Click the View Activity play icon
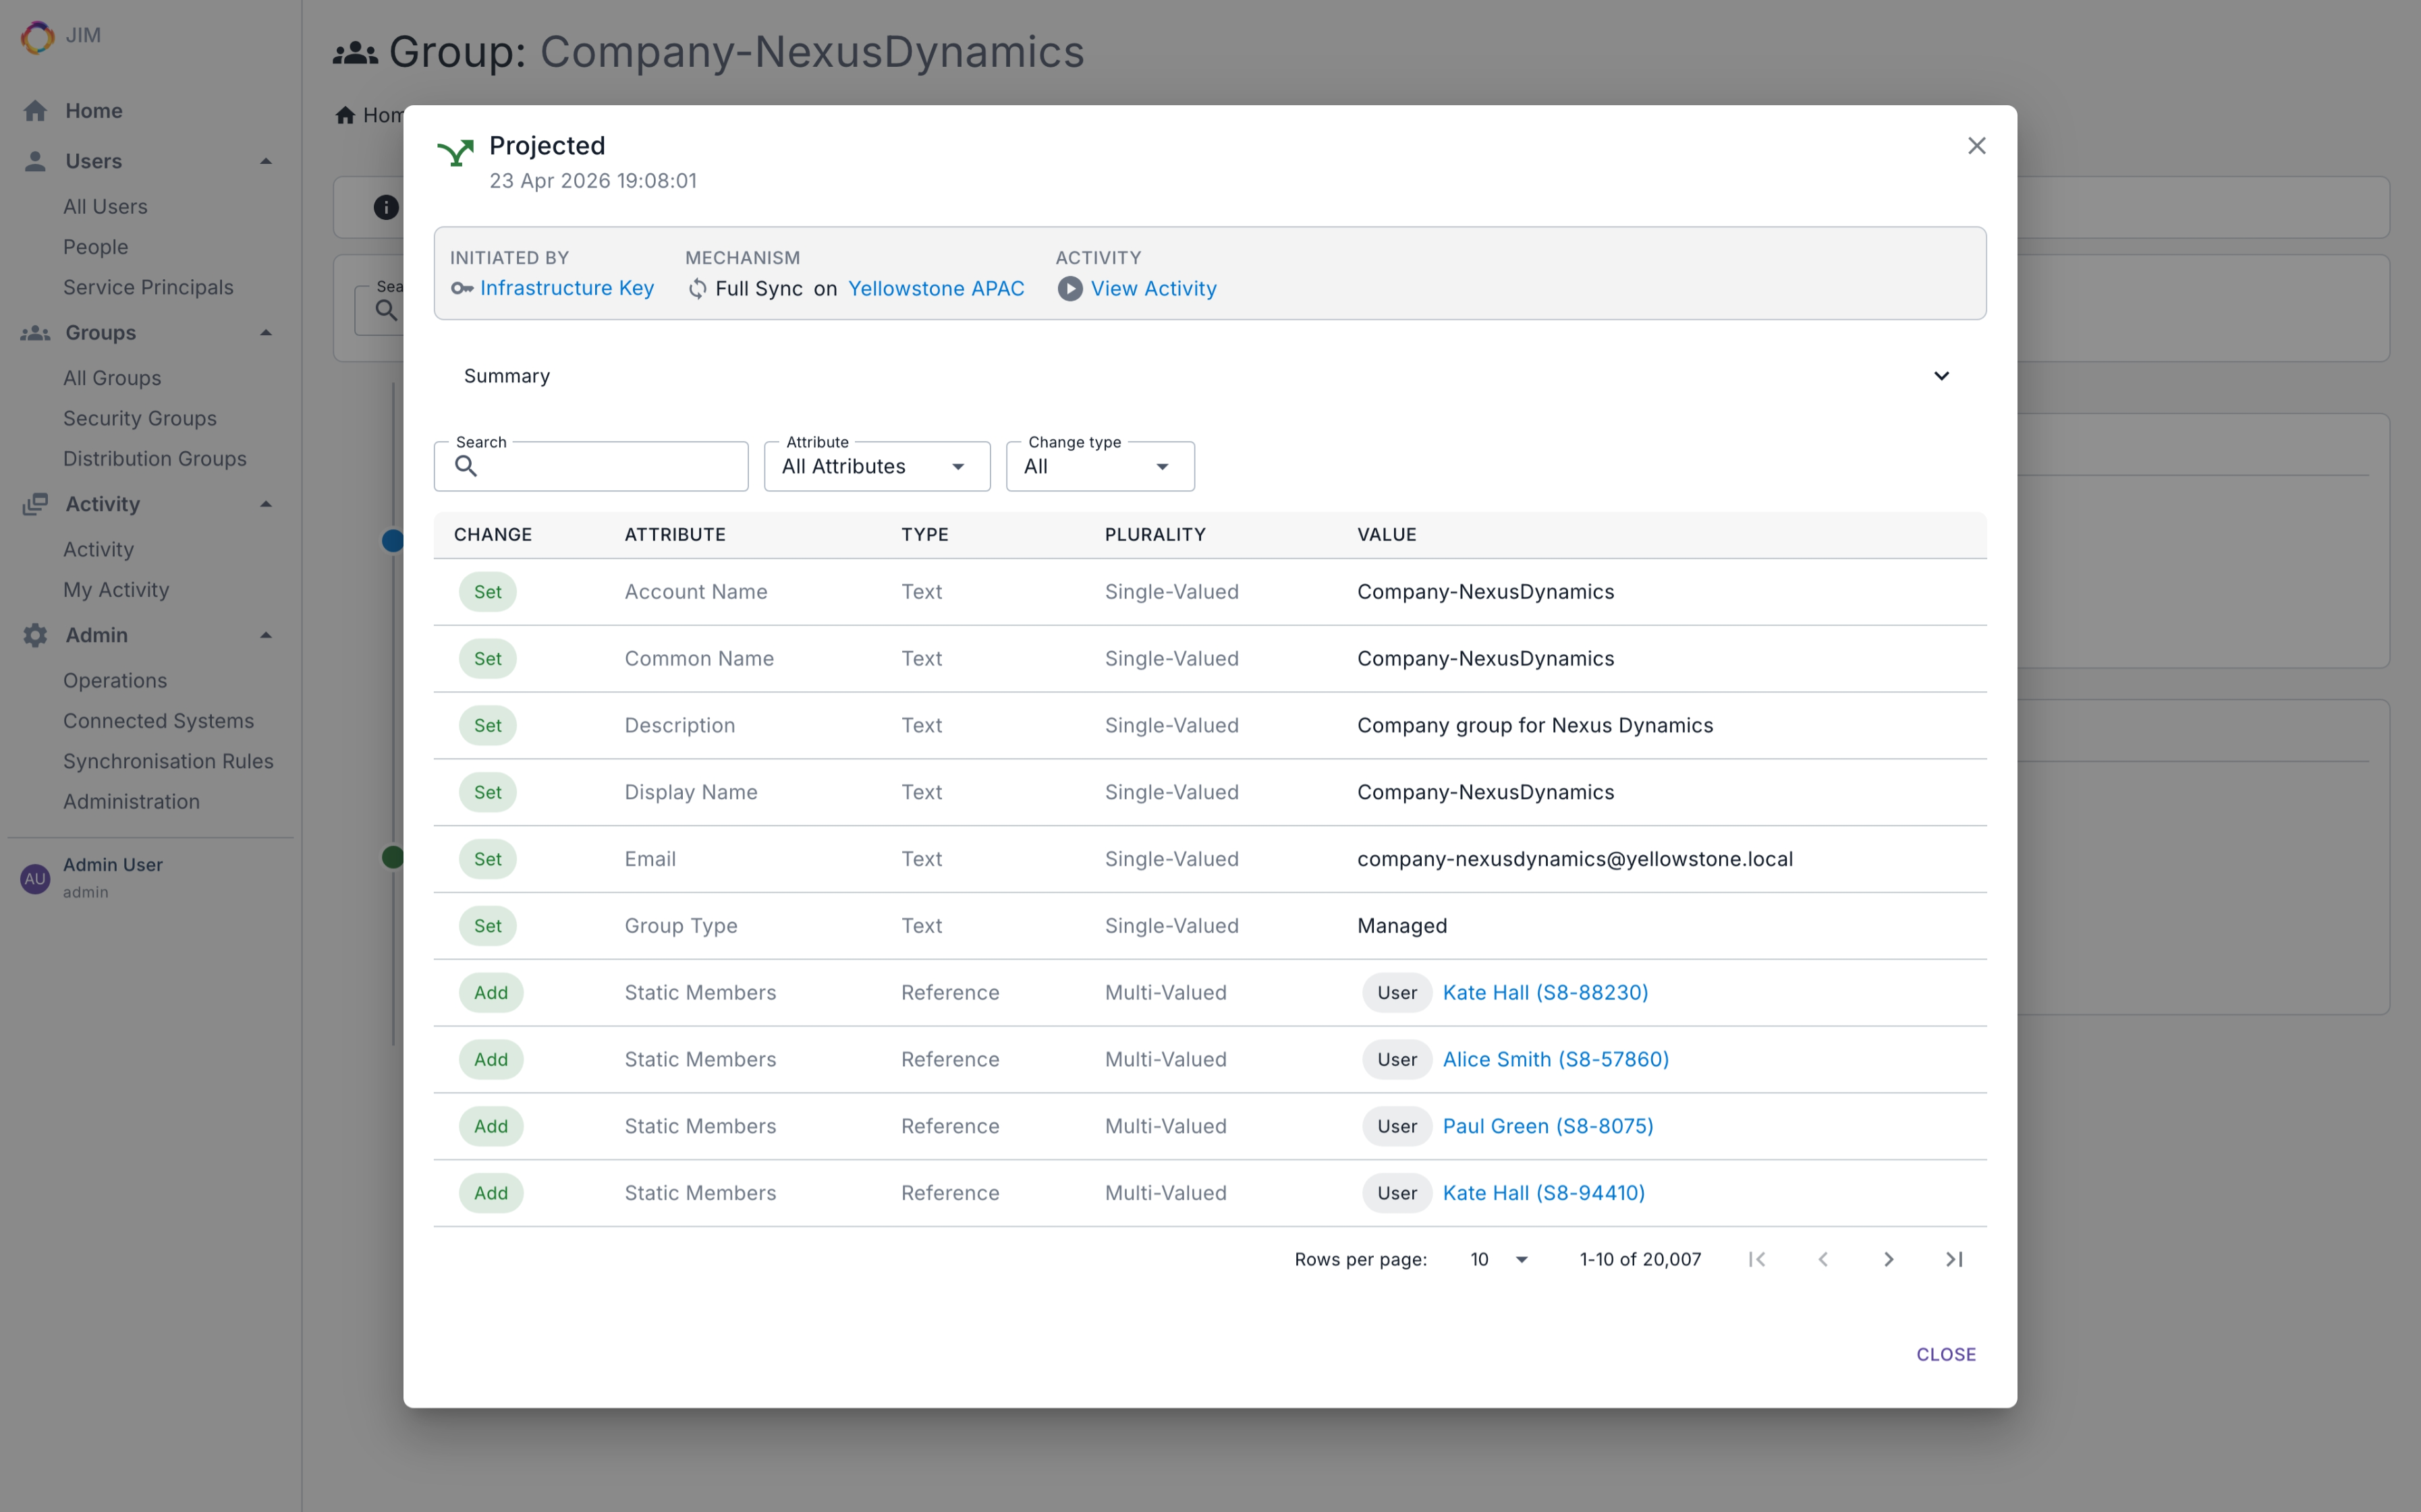Image resolution: width=2421 pixels, height=1512 pixels. (x=1069, y=289)
